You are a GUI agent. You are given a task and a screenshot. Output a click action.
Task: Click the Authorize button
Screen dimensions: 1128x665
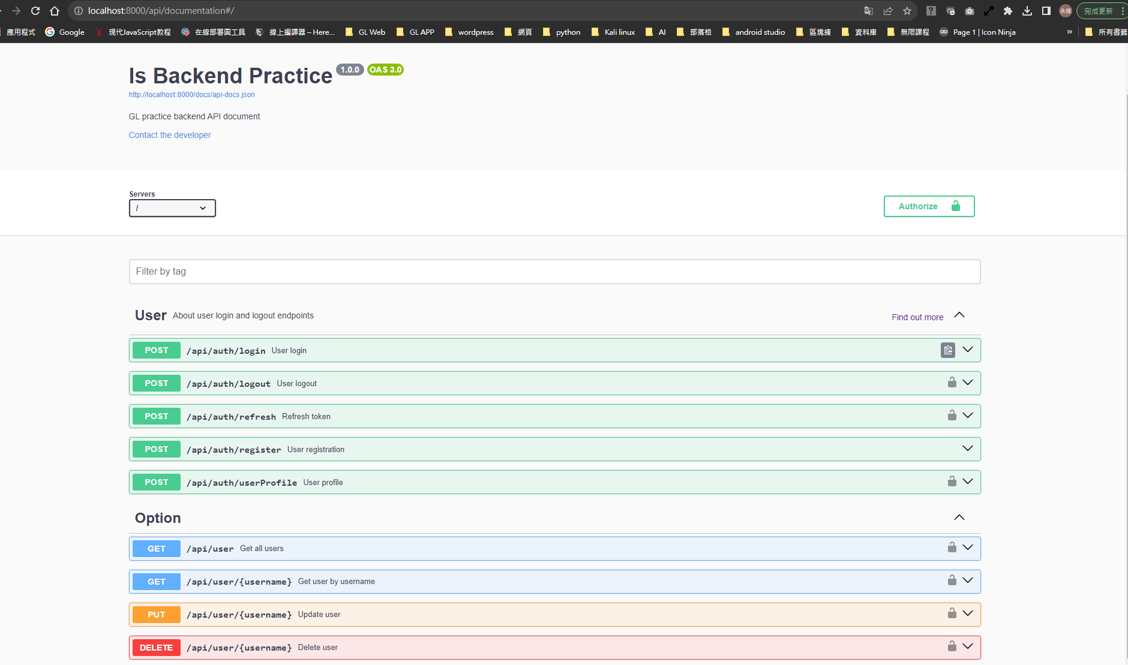point(928,206)
